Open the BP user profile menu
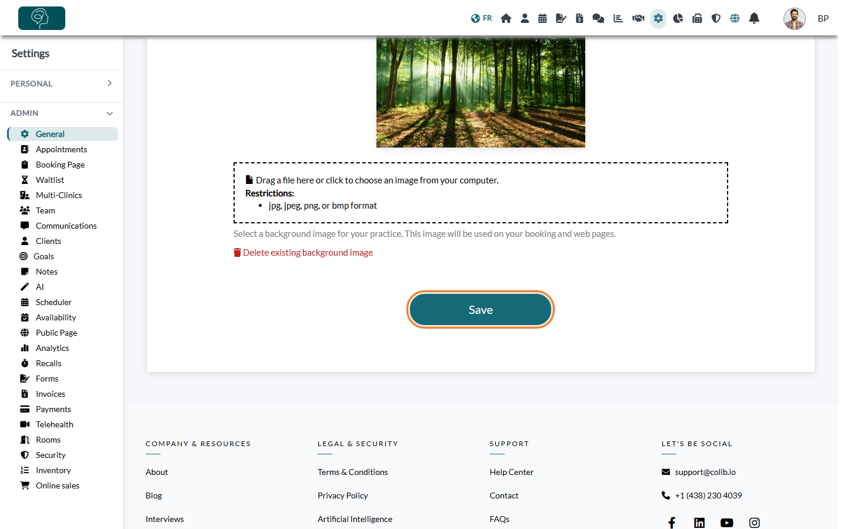847x529 pixels. [x=823, y=18]
